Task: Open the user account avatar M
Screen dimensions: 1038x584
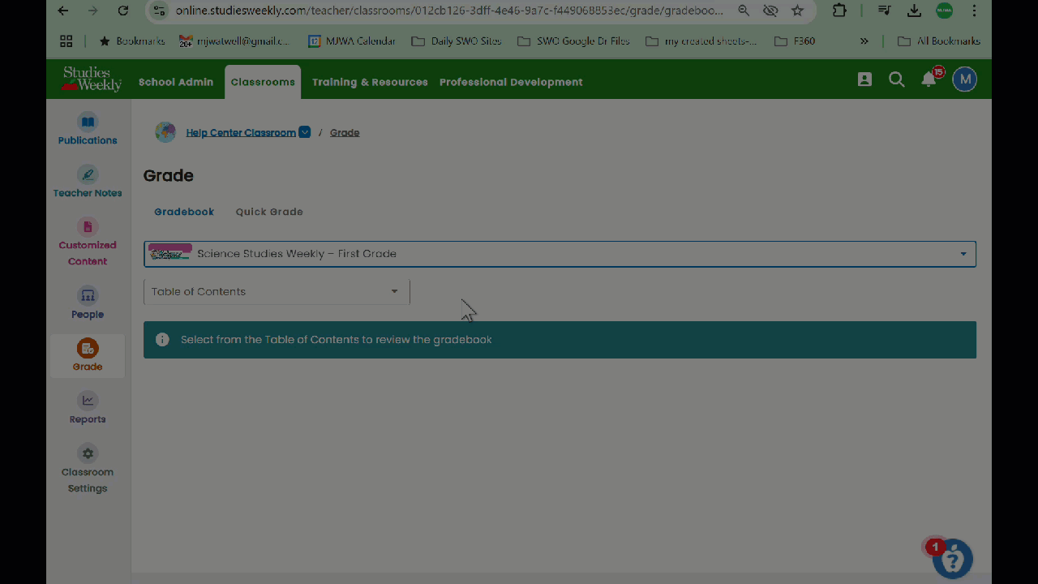Action: click(964, 79)
